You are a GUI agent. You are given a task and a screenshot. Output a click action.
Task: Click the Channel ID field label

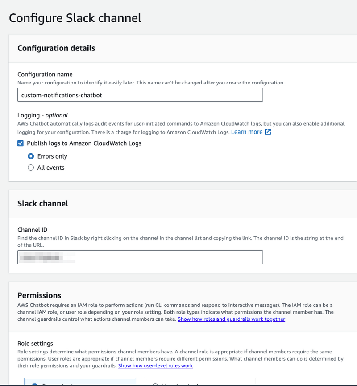[32, 230]
